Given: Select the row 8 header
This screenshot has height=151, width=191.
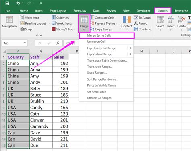Looking at the screenshot, I should [x=4, y=101].
